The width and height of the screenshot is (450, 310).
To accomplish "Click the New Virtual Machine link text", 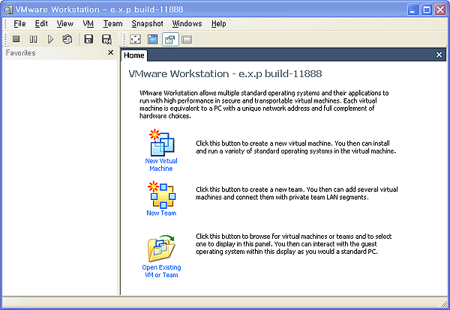I will pyautogui.click(x=161, y=165).
